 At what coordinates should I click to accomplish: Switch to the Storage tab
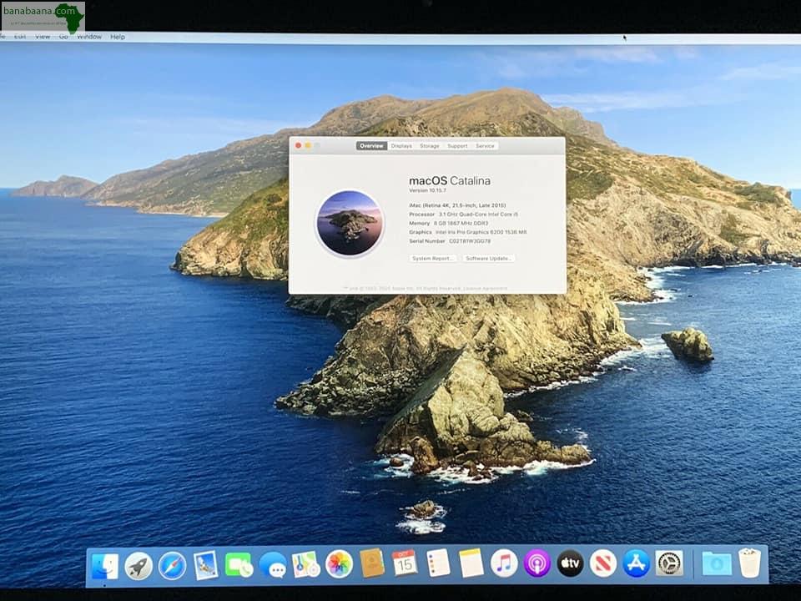point(430,145)
